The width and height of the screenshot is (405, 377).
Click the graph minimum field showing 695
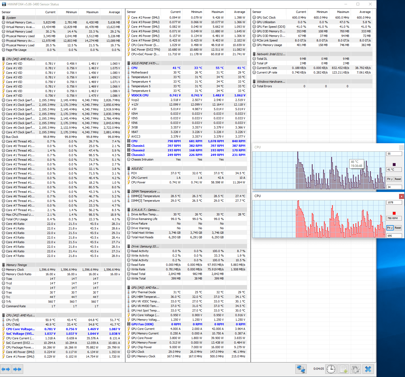click(x=394, y=236)
